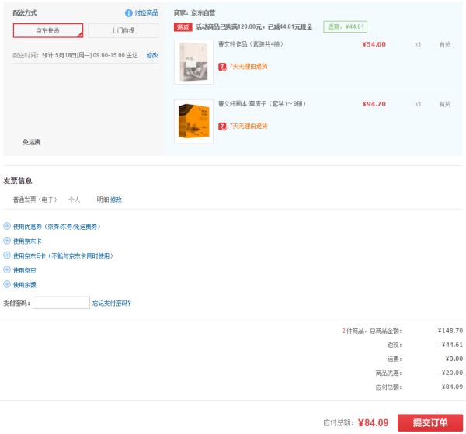Click the 使用京豆 label
The height and width of the screenshot is (434, 466).
(x=25, y=270)
